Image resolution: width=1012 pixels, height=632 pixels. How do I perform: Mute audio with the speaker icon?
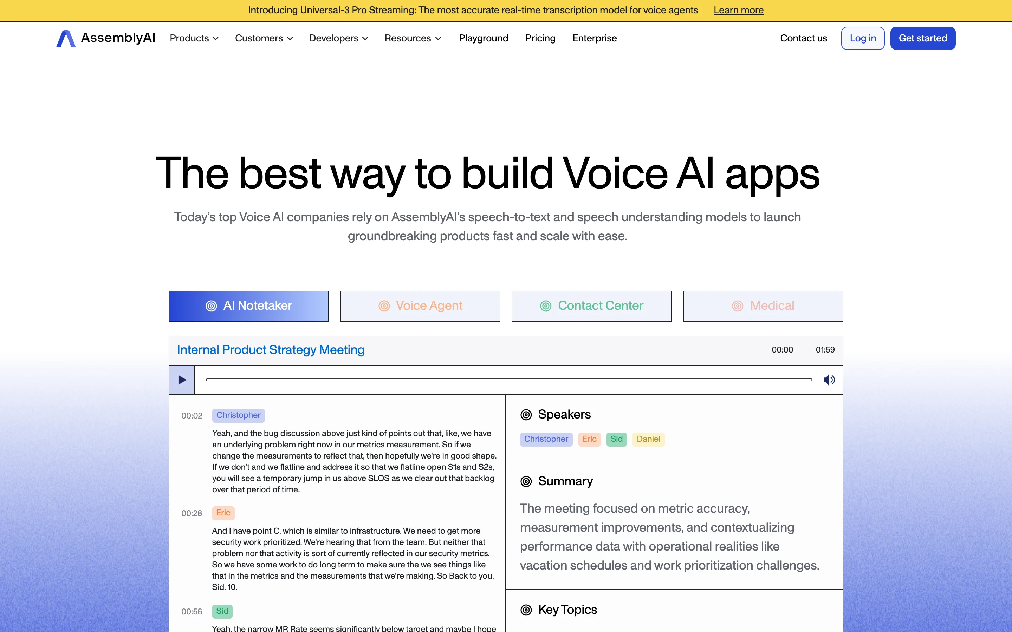pos(829,380)
